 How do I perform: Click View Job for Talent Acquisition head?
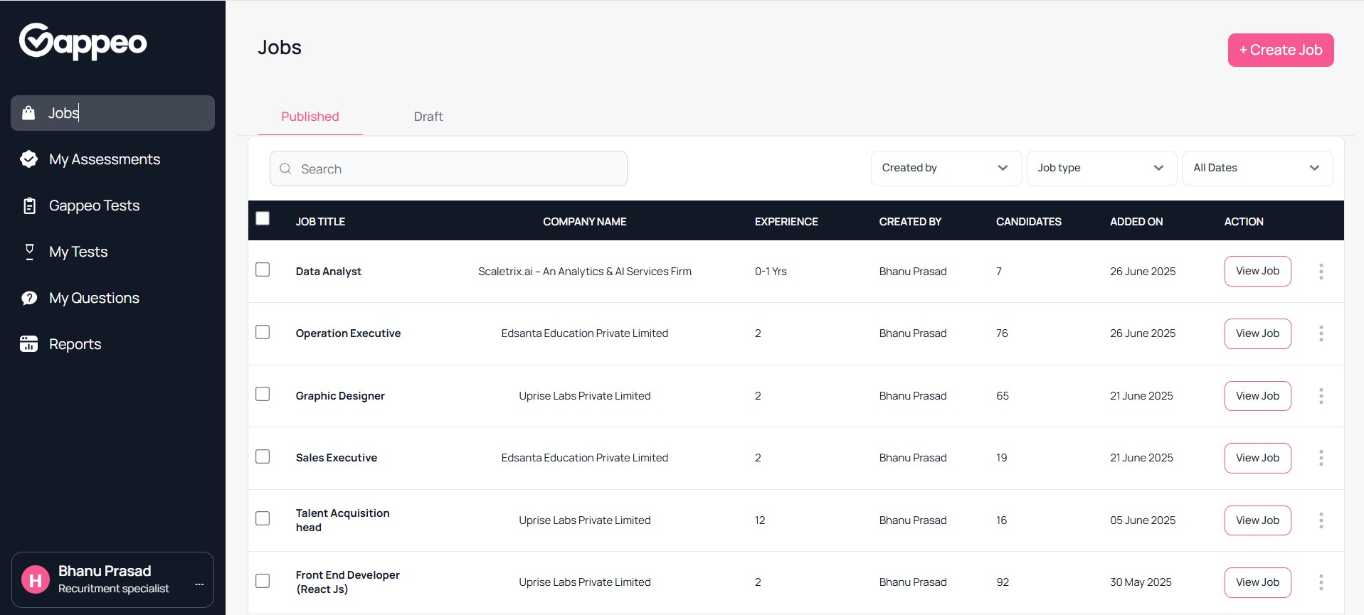[1257, 520]
